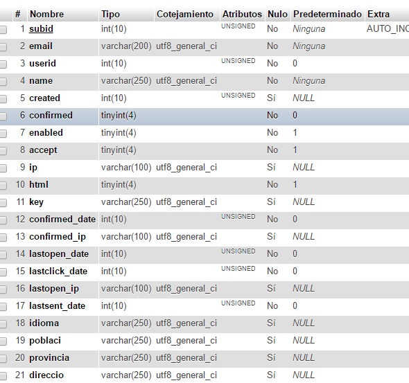Mark the checkbox for the provincia row
Screen dimensions: 409x383
3,359
